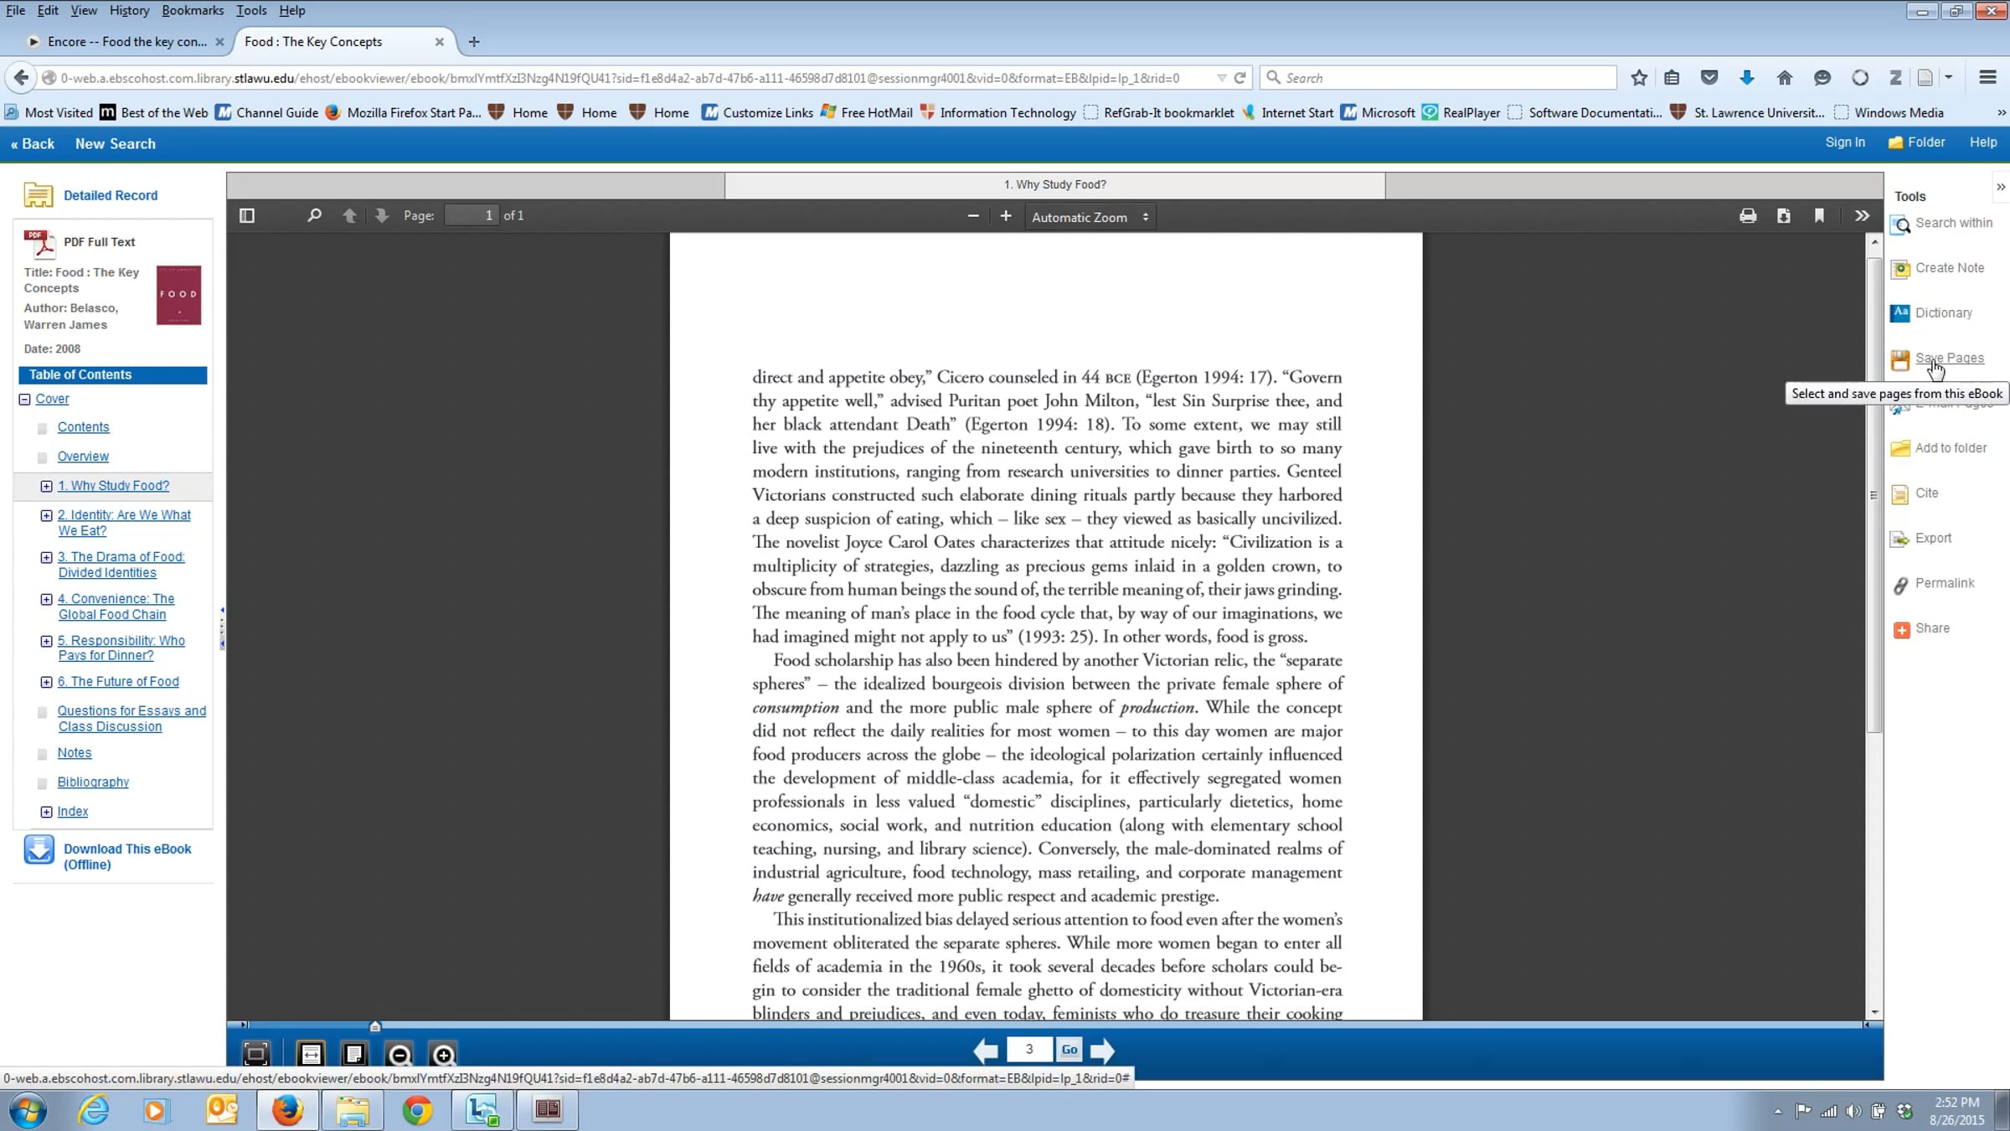
Task: Collapse the Cover tree node
Action: tap(25, 400)
